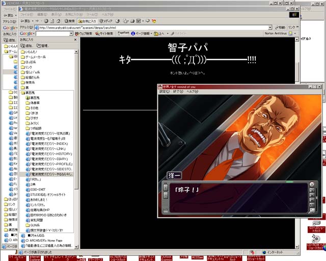The image size is (326, 261).
Task: Toggle the 検索 search explorer bar
Action: [70, 21]
